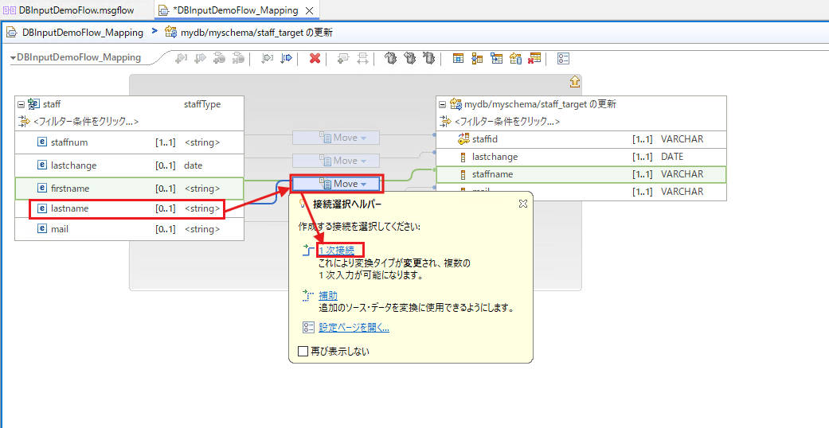This screenshot has width=829, height=428.
Task: Open the lastchange Move transform dropdown arrow
Action: point(363,161)
